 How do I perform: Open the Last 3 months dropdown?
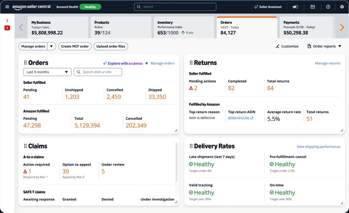[47, 72]
